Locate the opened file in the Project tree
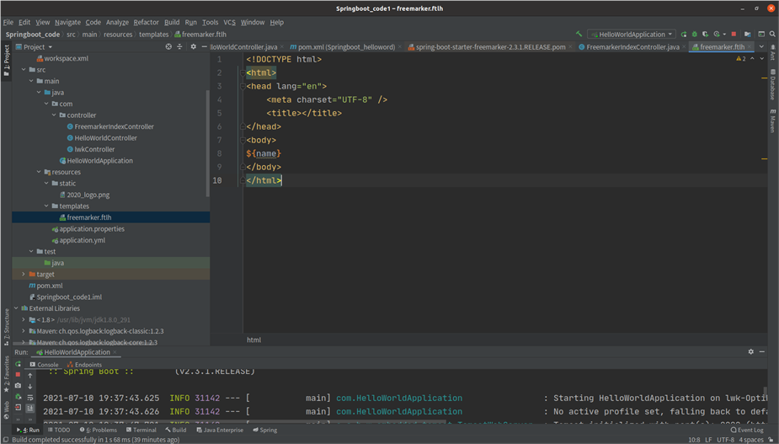Image resolution: width=779 pixels, height=444 pixels. pos(168,46)
